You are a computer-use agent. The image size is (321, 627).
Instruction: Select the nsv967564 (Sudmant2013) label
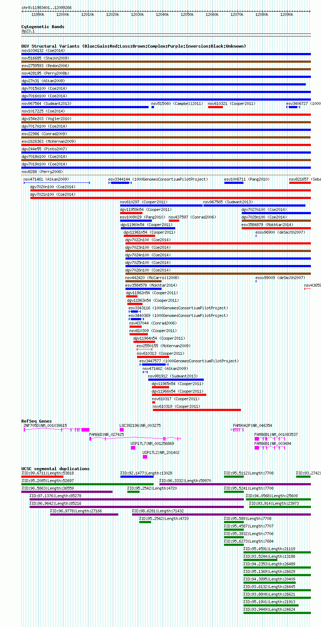coord(47,103)
